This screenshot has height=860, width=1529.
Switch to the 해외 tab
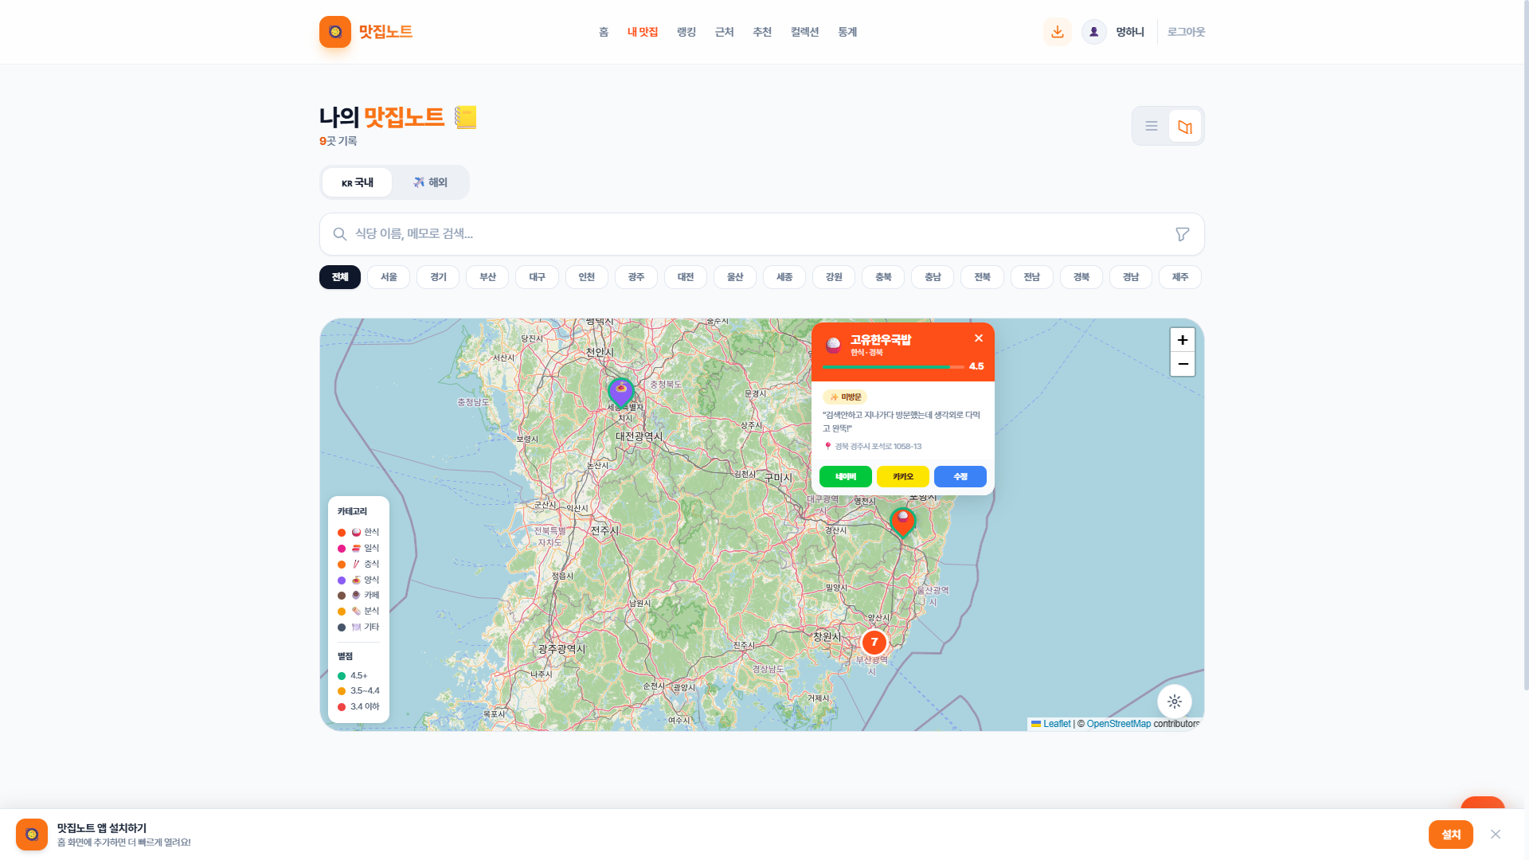[430, 182]
